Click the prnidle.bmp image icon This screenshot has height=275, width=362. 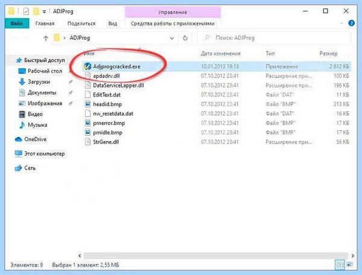click(x=87, y=133)
